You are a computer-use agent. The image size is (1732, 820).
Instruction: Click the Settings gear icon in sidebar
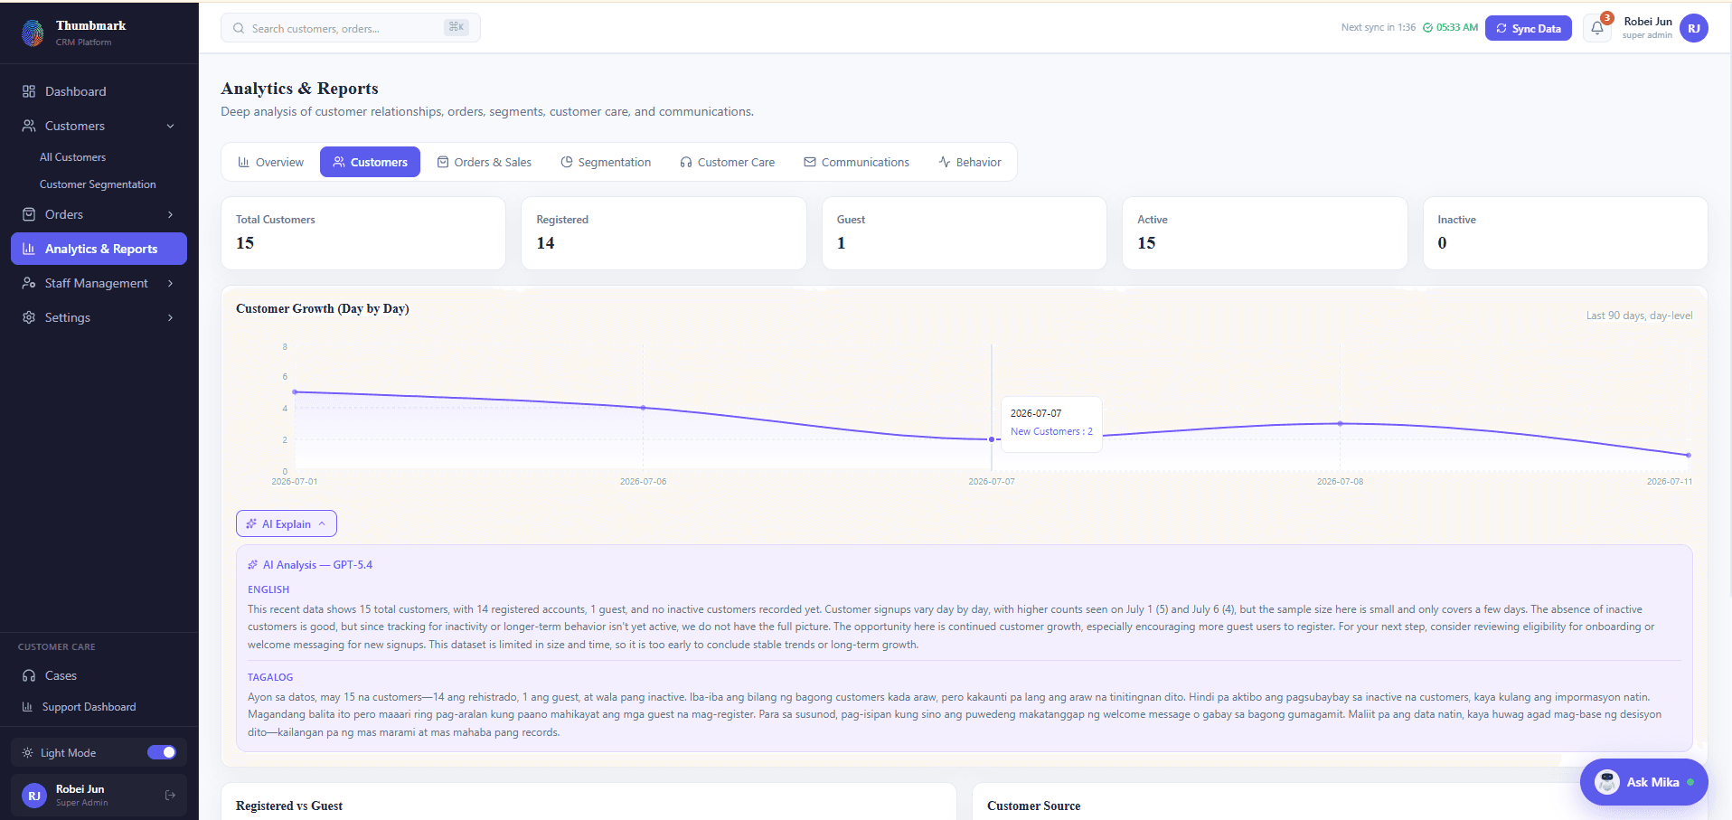pos(29,317)
